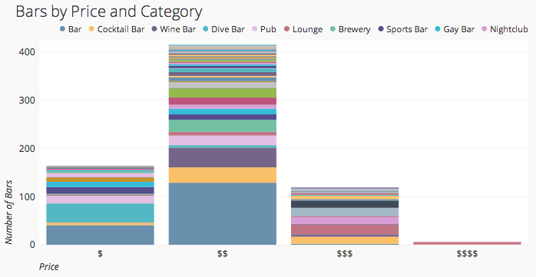Toggle the Cocktail Bar legend entry

pos(117,29)
